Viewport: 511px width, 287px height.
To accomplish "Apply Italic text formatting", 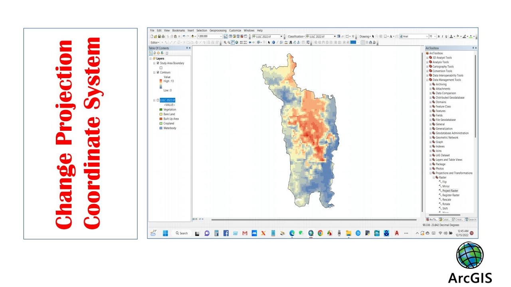I will coord(442,36).
